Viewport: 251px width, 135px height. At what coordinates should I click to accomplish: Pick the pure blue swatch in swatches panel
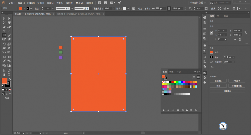pos(182,82)
